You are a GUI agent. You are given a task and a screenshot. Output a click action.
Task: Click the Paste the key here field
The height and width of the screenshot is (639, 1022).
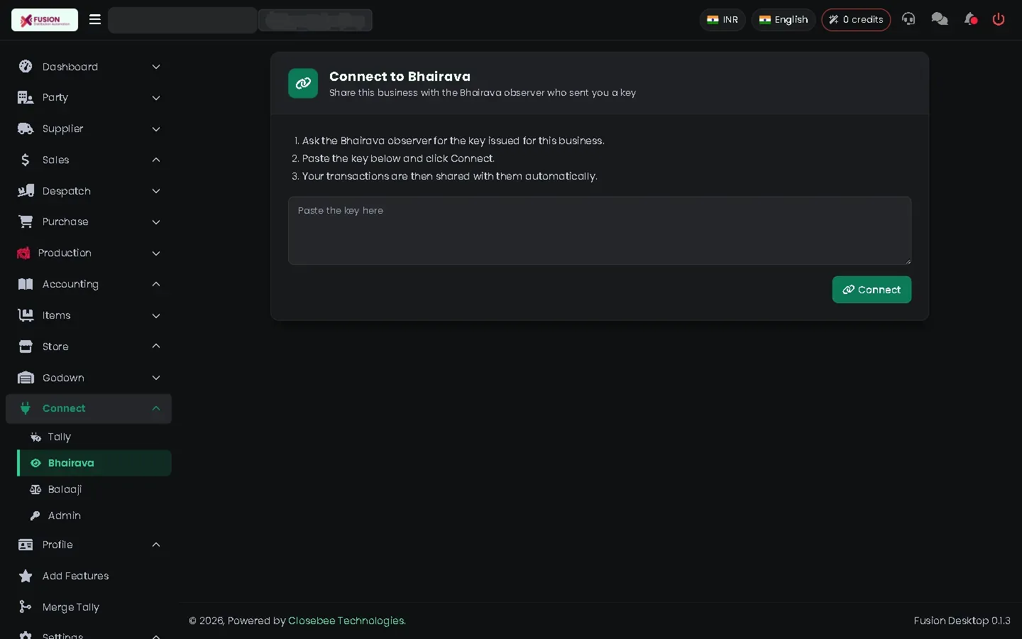(x=600, y=231)
